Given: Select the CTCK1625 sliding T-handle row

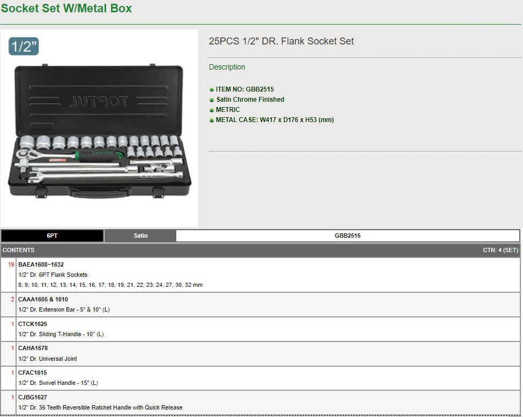Looking at the screenshot, I should 33,324.
